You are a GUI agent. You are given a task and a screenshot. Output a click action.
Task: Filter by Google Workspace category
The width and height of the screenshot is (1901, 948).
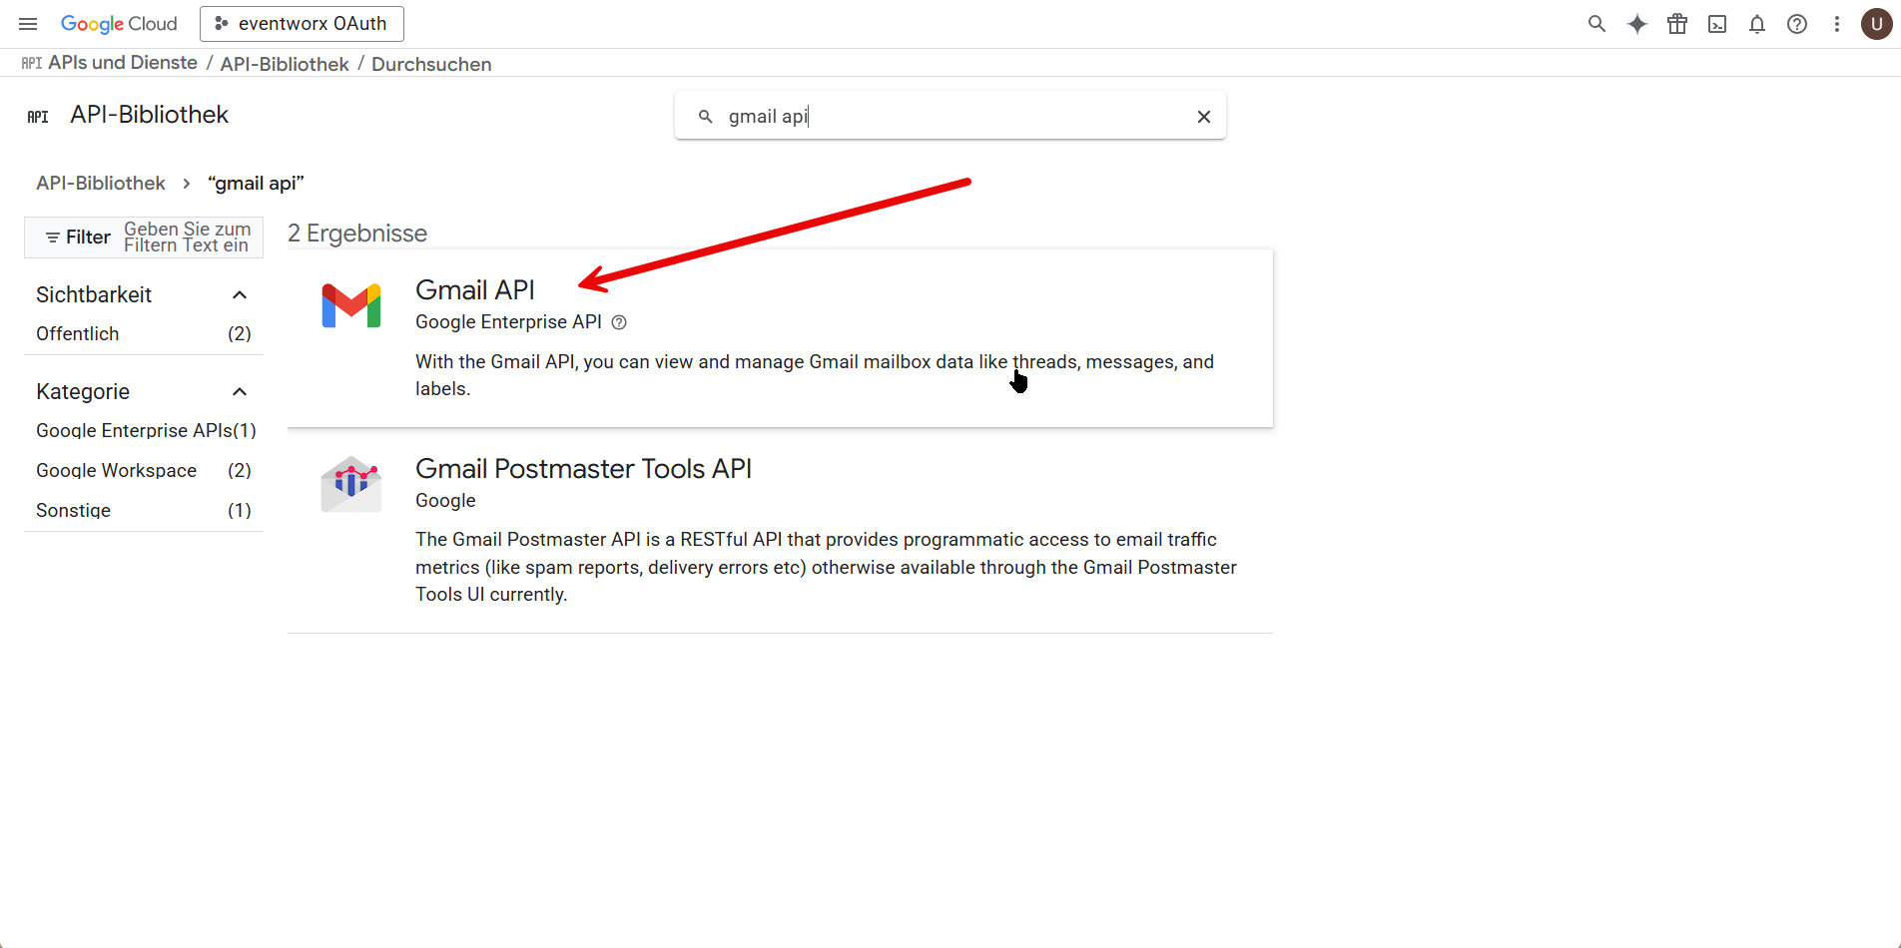tap(144, 470)
